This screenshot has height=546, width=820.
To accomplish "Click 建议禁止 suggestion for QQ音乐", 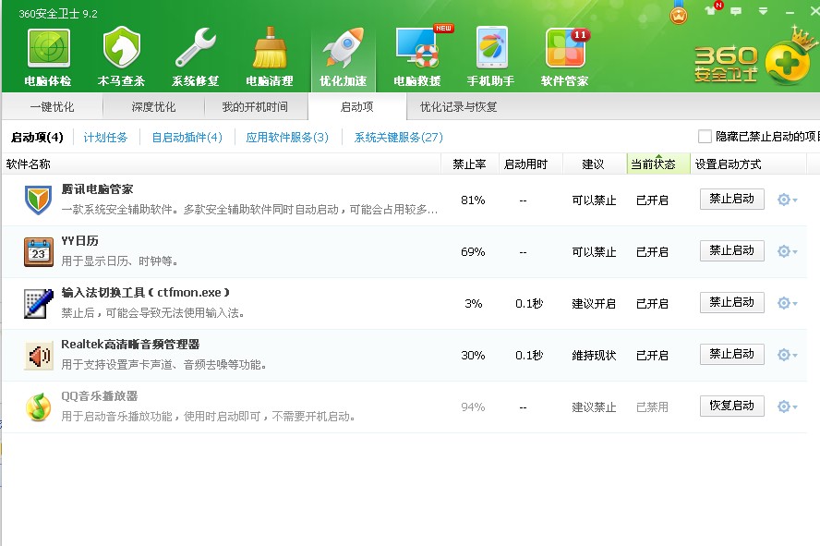I will [594, 407].
